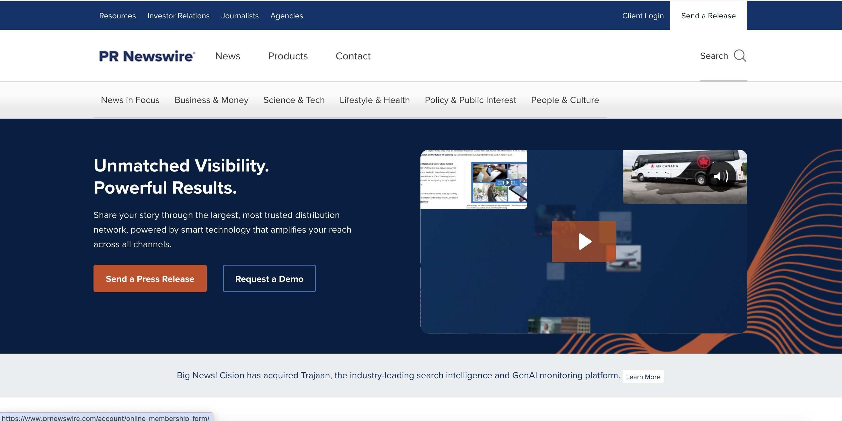Select Business & Money category

point(211,100)
